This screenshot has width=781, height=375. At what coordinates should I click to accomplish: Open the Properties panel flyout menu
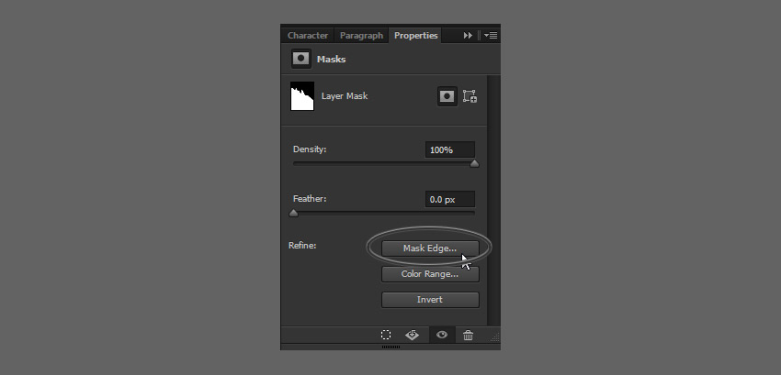pyautogui.click(x=491, y=36)
